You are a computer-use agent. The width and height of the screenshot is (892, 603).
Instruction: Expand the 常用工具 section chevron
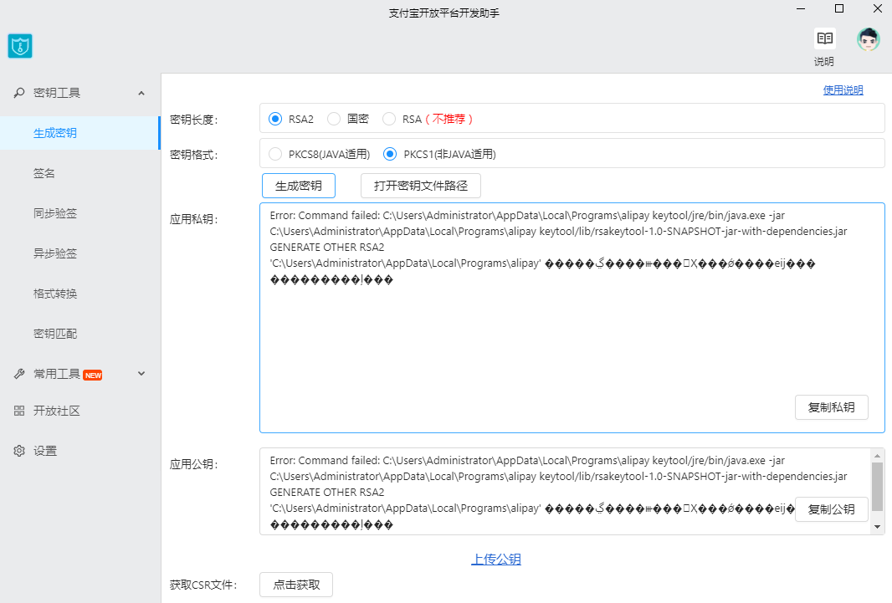click(x=141, y=374)
